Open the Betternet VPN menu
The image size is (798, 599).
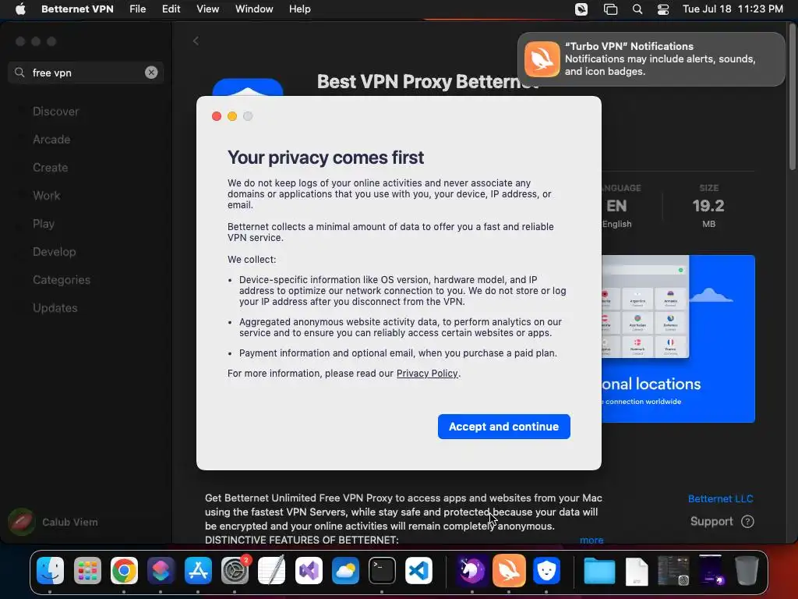(x=77, y=9)
